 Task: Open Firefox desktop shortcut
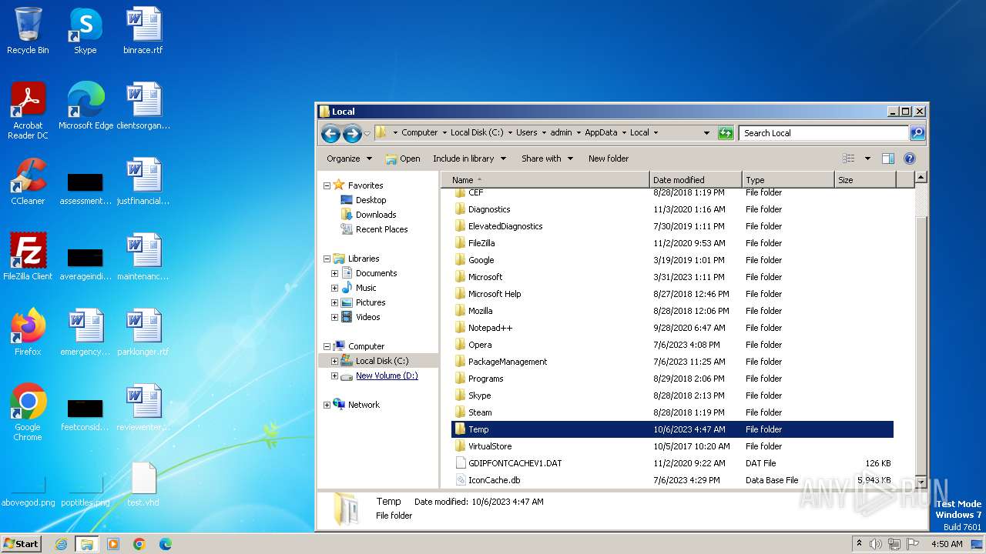[28, 332]
